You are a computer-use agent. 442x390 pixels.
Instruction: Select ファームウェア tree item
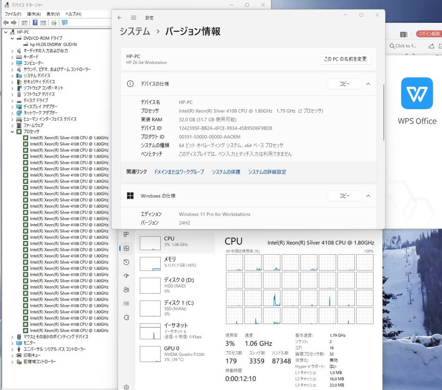coord(33,125)
